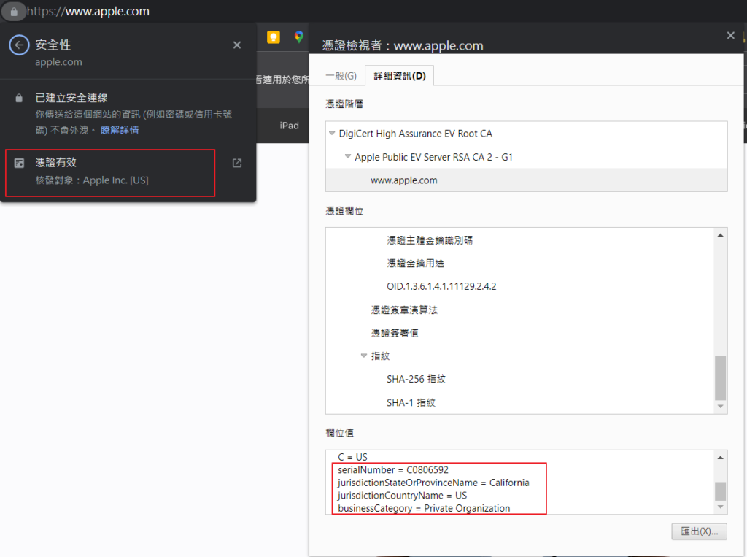Click the 匯出(X)... export button

click(699, 531)
